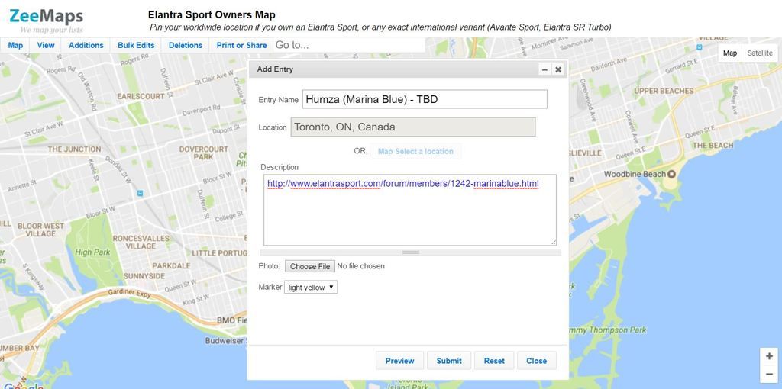Click the Location field
This screenshot has width=782, height=389.
(413, 127)
